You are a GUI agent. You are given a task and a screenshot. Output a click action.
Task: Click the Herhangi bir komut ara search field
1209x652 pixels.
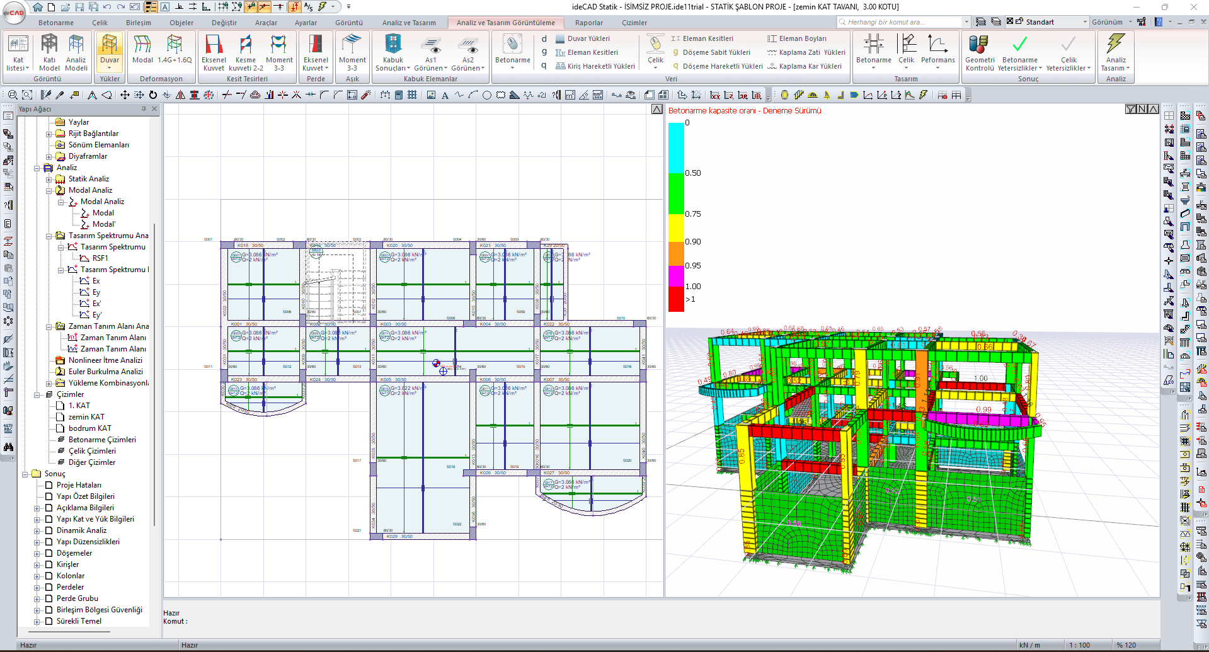[x=903, y=22]
